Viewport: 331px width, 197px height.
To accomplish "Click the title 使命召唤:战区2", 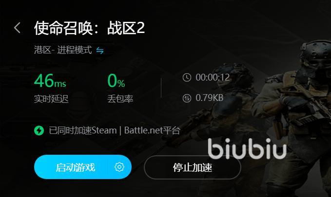I will [x=89, y=28].
